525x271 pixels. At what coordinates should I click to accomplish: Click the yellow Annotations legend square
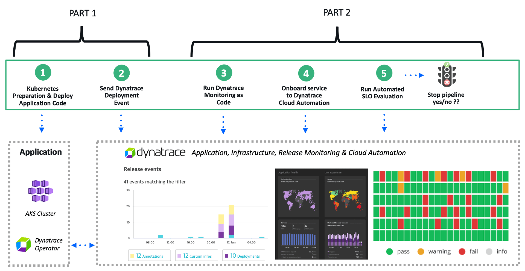(x=132, y=256)
